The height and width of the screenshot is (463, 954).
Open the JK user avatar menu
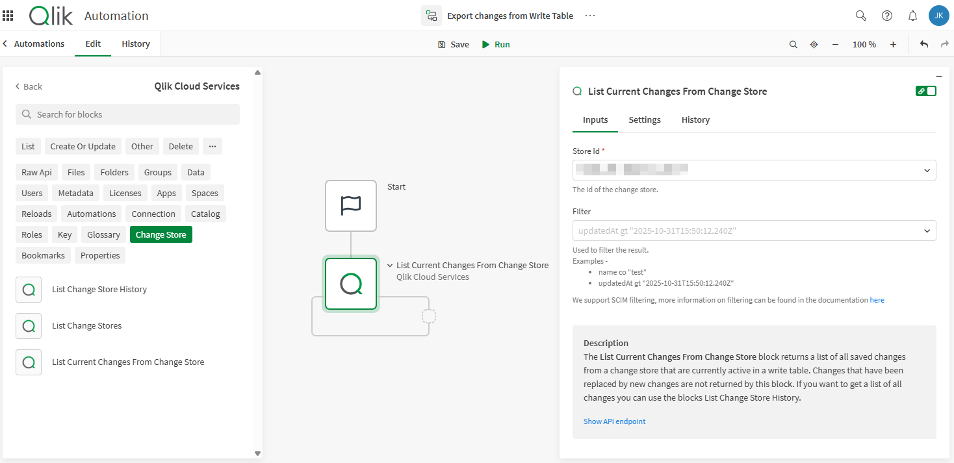tap(938, 15)
